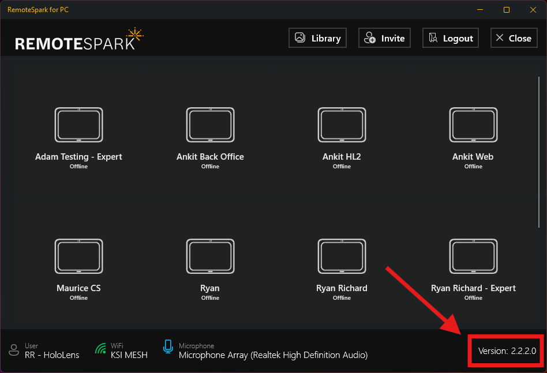Viewport: 547px width, 373px height.
Task: Click the 'Ankit Web' name
Action: tap(473, 157)
